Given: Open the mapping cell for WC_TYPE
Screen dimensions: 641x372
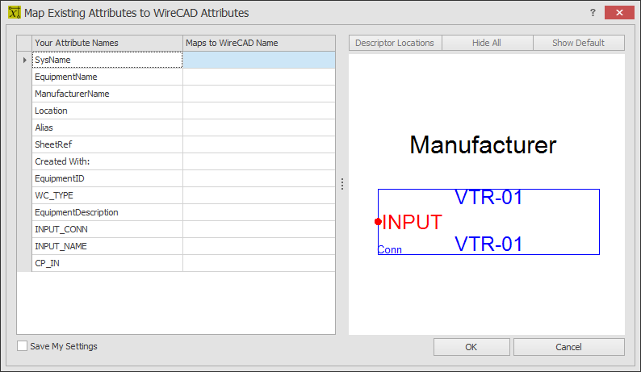Looking at the screenshot, I should click(x=259, y=195).
